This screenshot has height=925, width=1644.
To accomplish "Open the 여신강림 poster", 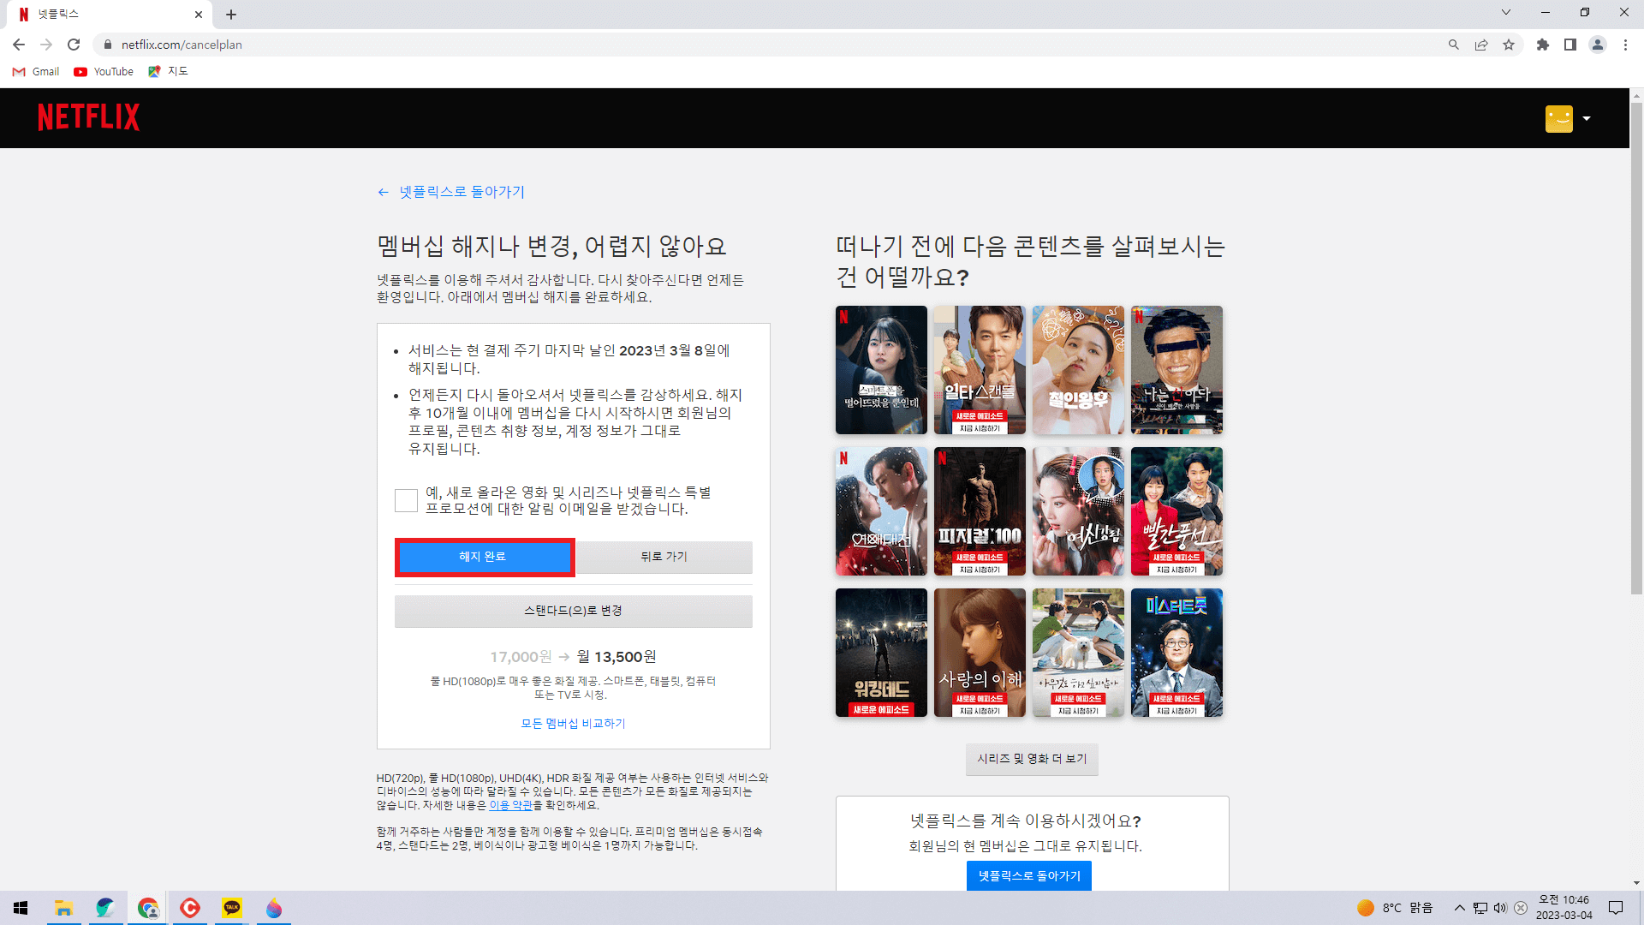I will [1078, 511].
